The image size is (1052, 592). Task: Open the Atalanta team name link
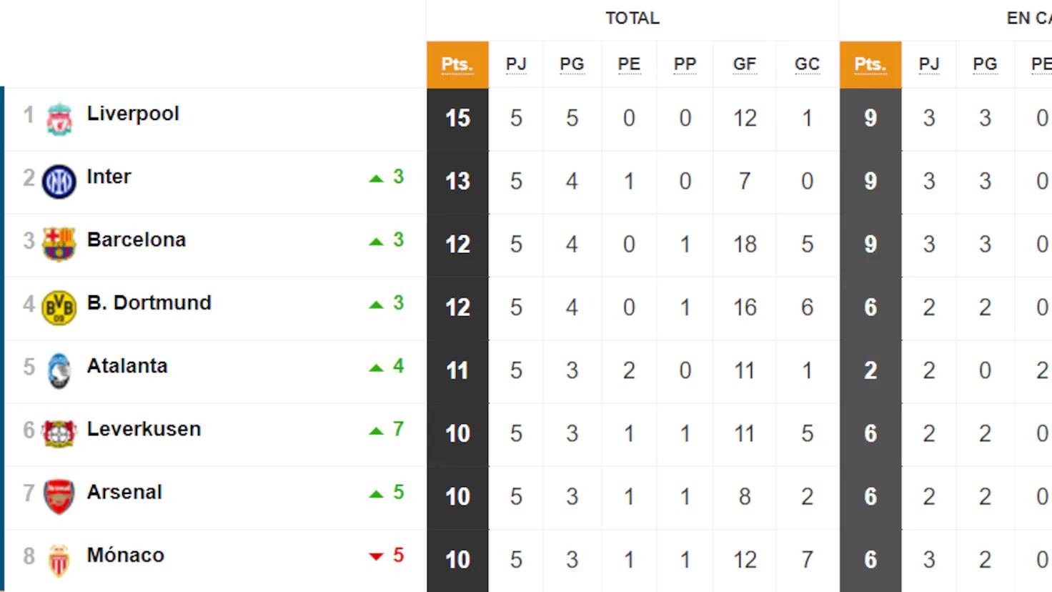click(x=127, y=366)
